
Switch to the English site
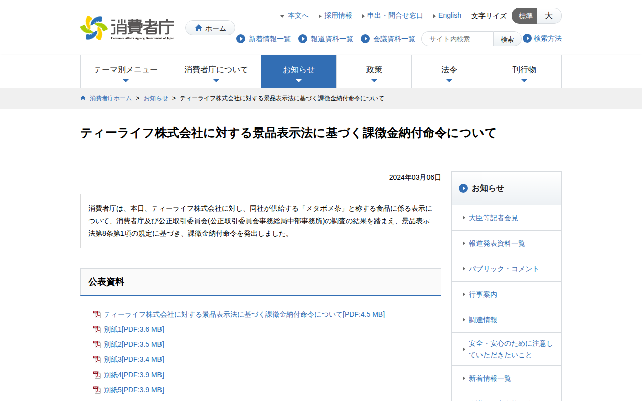[450, 16]
